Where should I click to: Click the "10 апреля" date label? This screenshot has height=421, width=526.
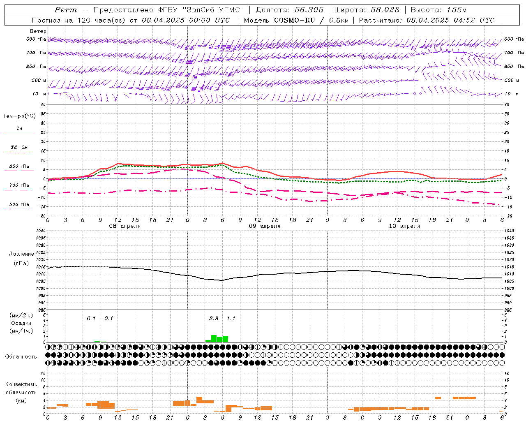[x=404, y=226]
